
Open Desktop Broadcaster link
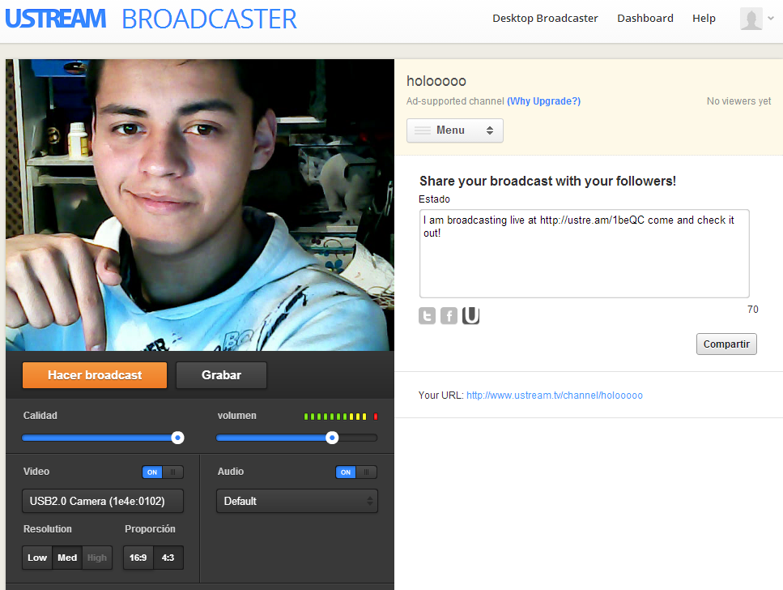(545, 19)
